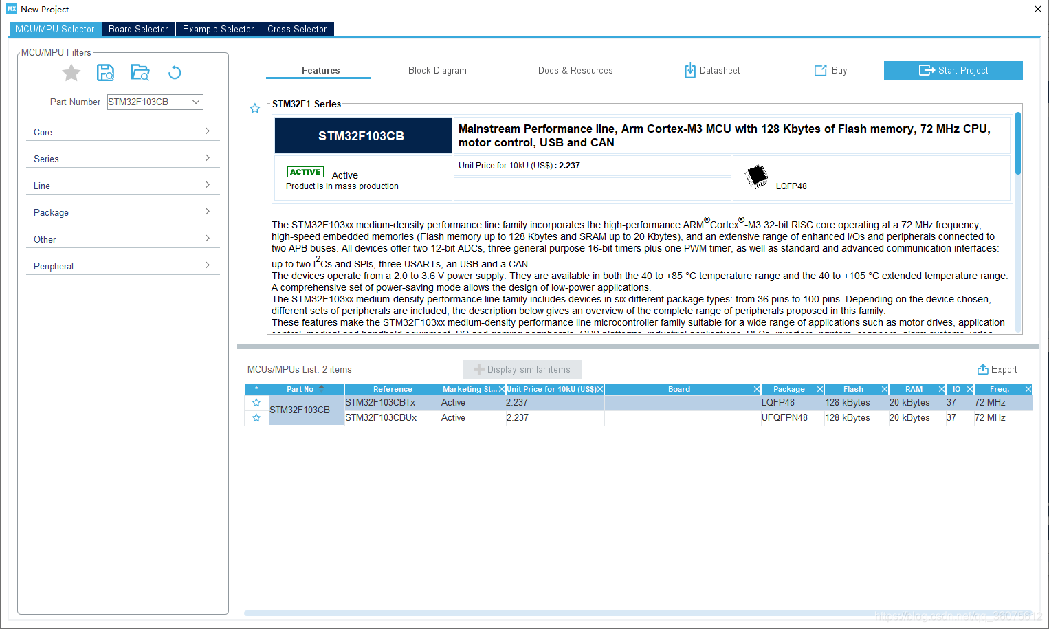Click the Export icon above the list
The width and height of the screenshot is (1049, 629).
pyautogui.click(x=983, y=369)
